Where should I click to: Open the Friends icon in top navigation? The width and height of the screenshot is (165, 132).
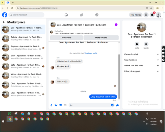[82, 15]
